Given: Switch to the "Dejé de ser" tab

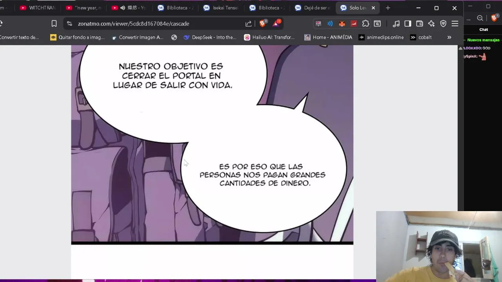Looking at the screenshot, I should point(312,8).
